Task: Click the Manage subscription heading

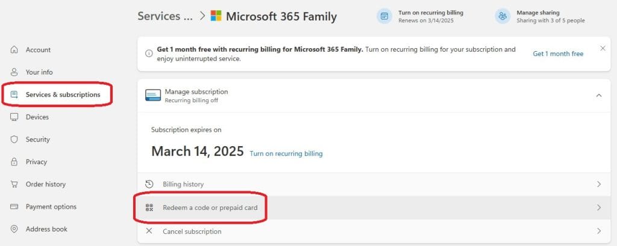Action: [196, 91]
